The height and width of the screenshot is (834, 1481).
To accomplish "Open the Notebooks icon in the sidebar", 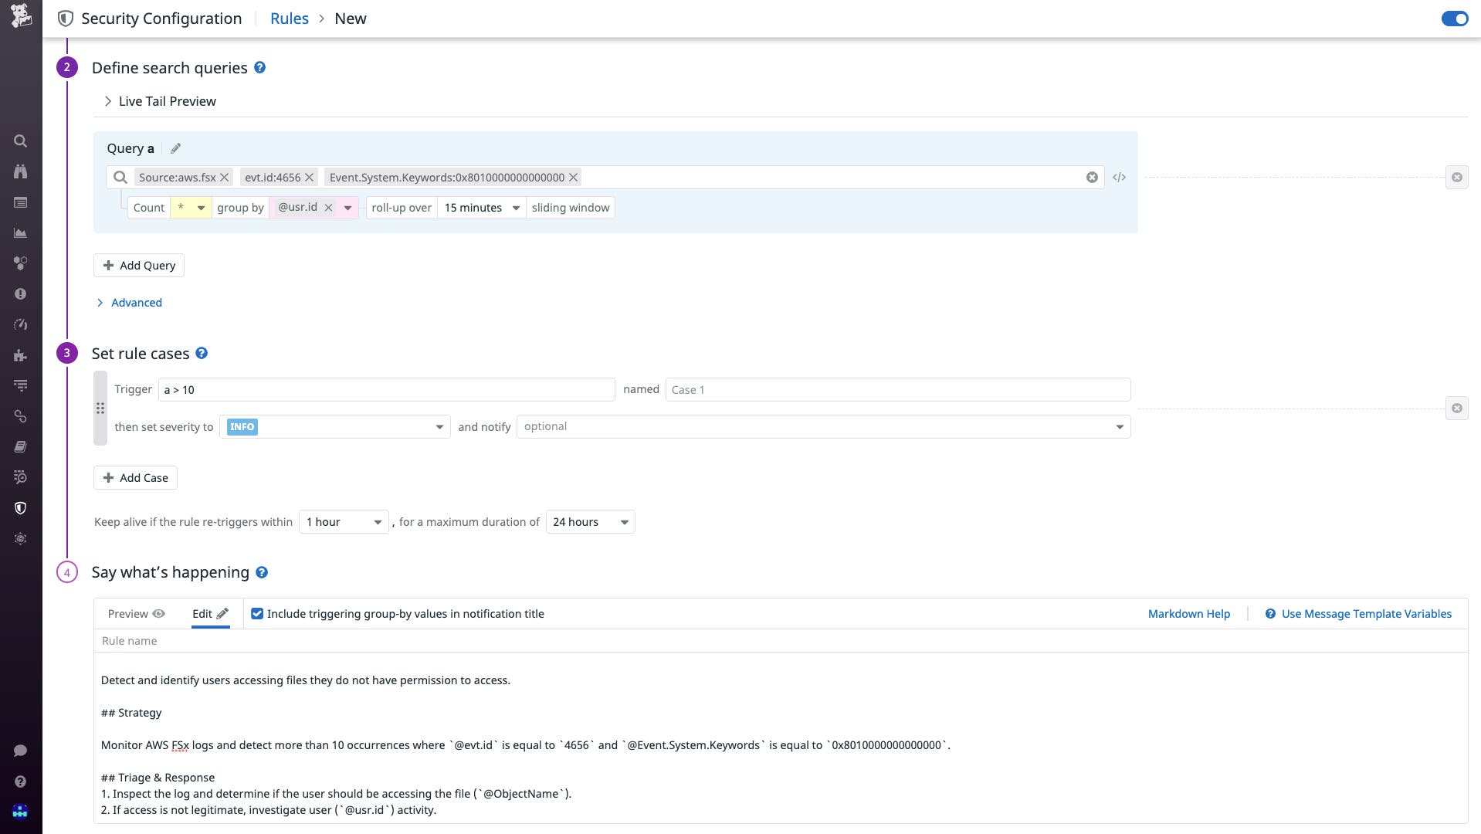I will pyautogui.click(x=21, y=446).
